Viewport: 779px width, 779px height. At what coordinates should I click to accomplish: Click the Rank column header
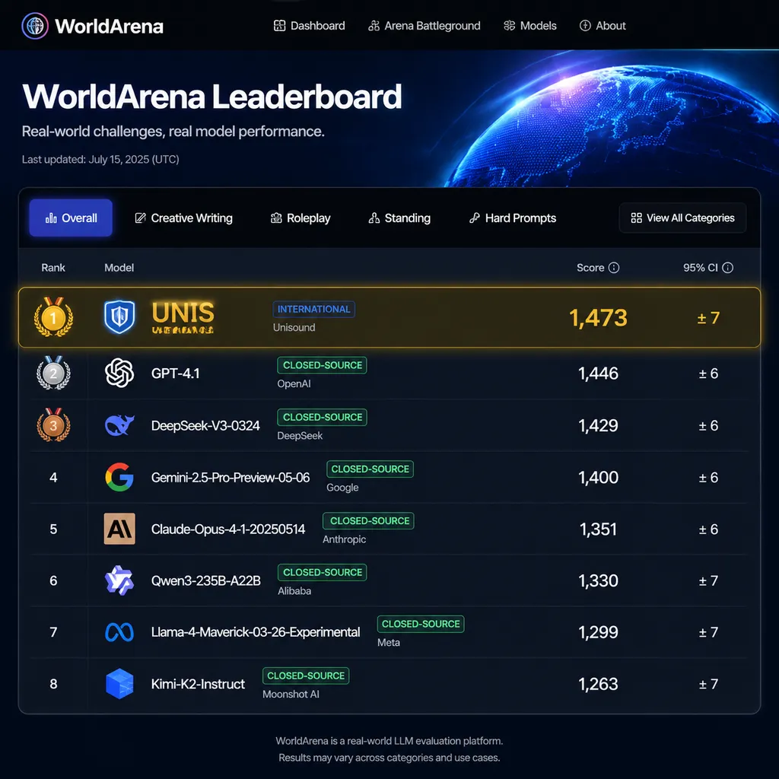[53, 268]
